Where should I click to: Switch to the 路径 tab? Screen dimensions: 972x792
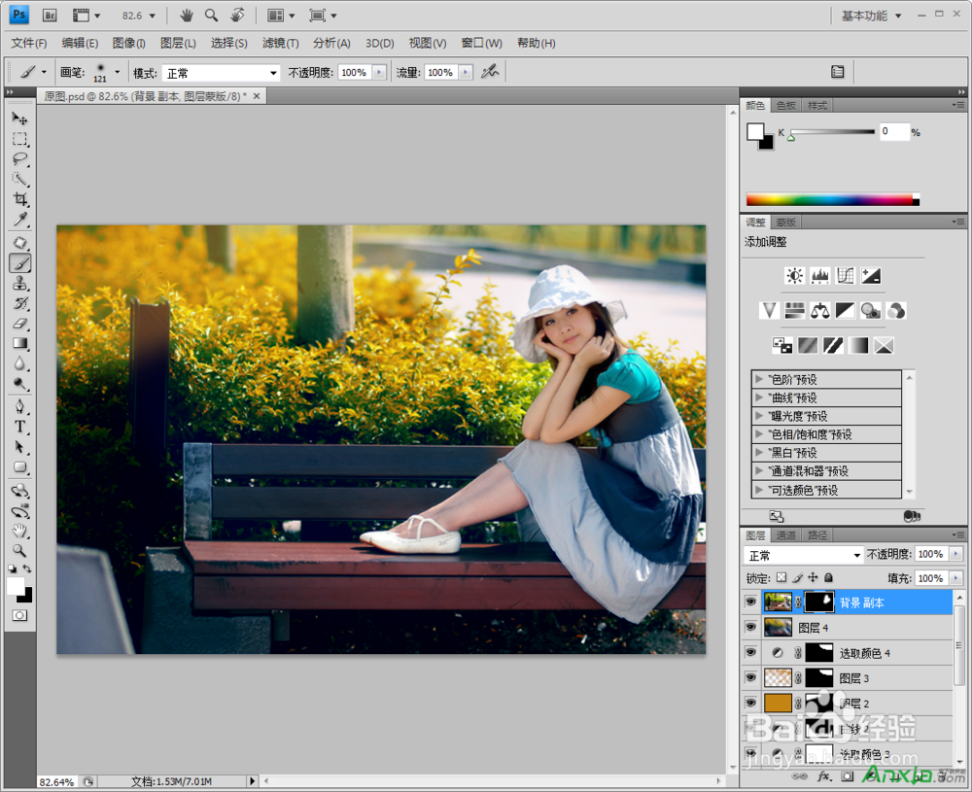[817, 534]
